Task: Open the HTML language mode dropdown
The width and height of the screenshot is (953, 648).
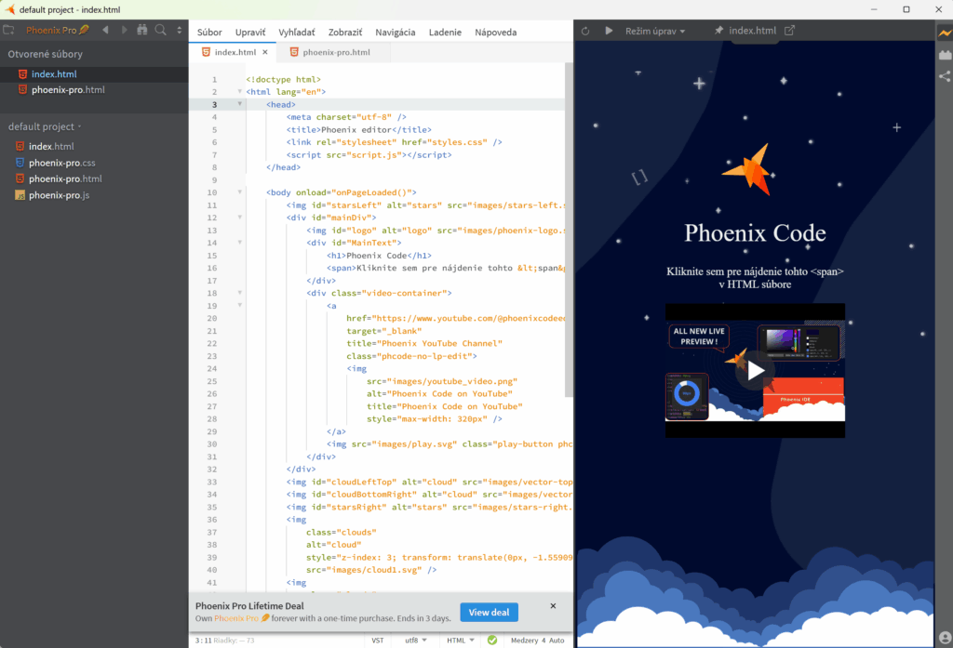Action: (460, 641)
